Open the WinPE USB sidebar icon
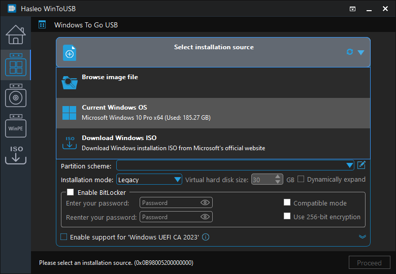This screenshot has height=274, width=396. point(16,126)
